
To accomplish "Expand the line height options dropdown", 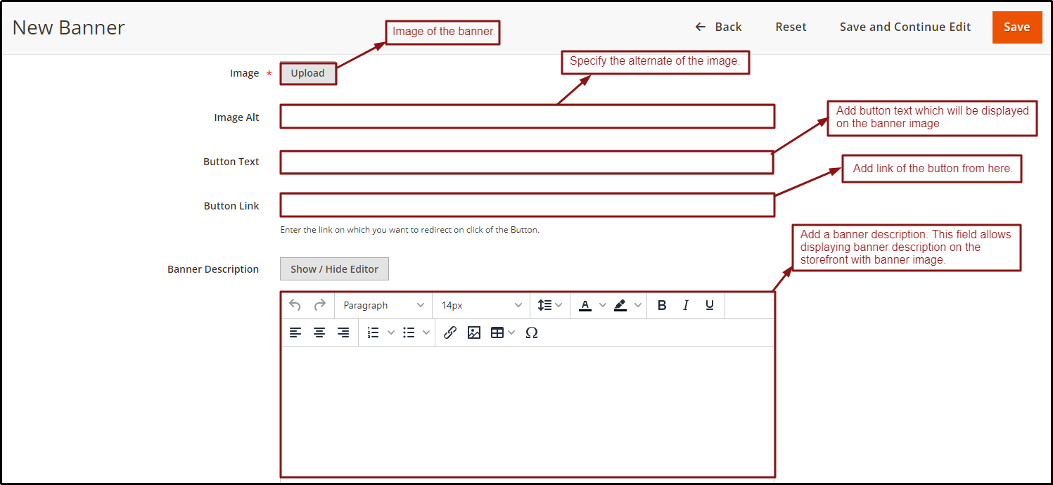I will click(549, 305).
